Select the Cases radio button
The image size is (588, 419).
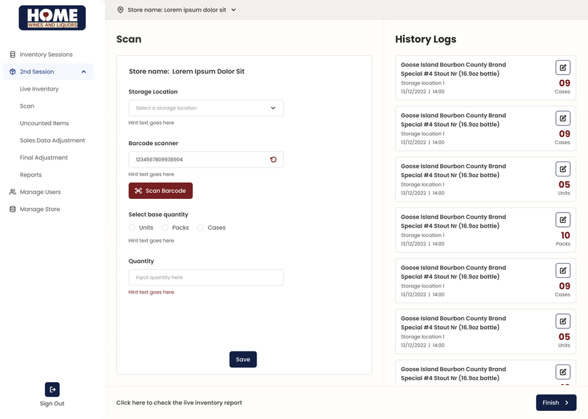[x=201, y=228]
